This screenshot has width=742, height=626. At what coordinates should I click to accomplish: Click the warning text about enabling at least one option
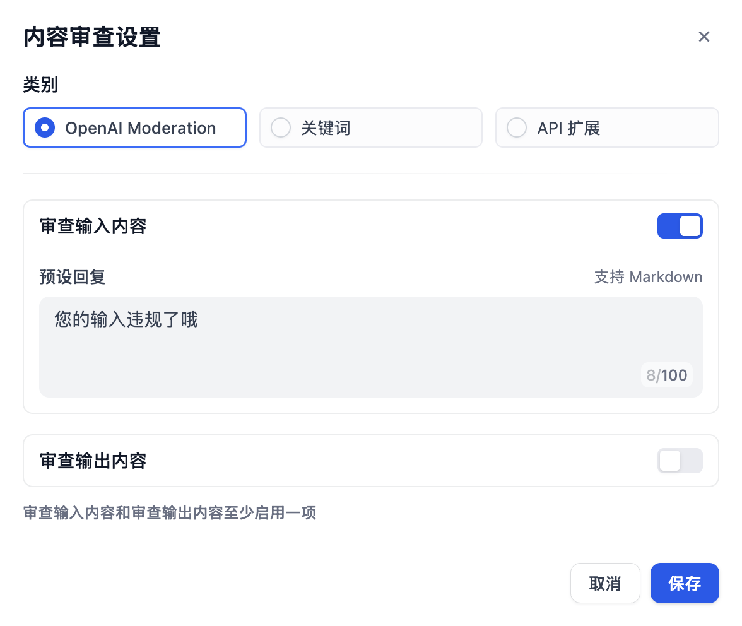click(x=169, y=513)
